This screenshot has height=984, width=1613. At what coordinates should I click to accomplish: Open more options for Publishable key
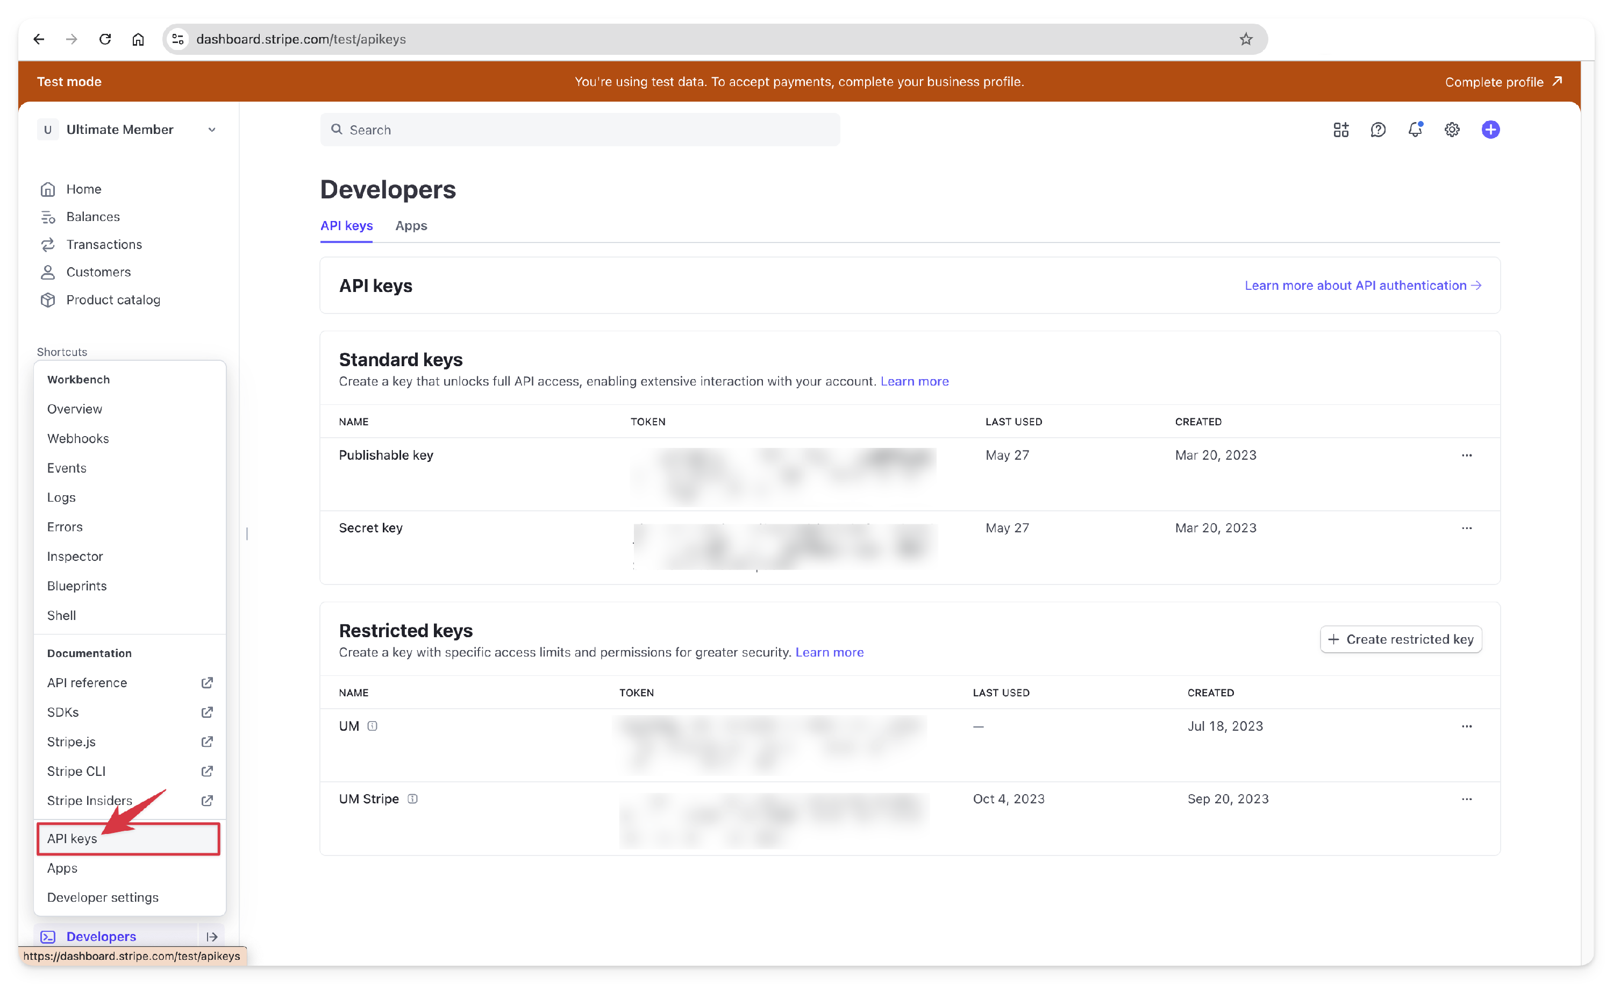(1466, 455)
